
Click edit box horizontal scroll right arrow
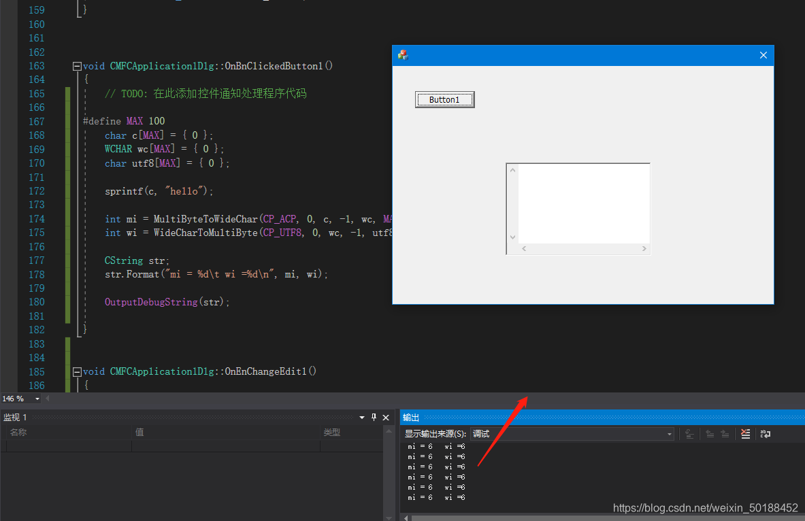[x=644, y=249]
